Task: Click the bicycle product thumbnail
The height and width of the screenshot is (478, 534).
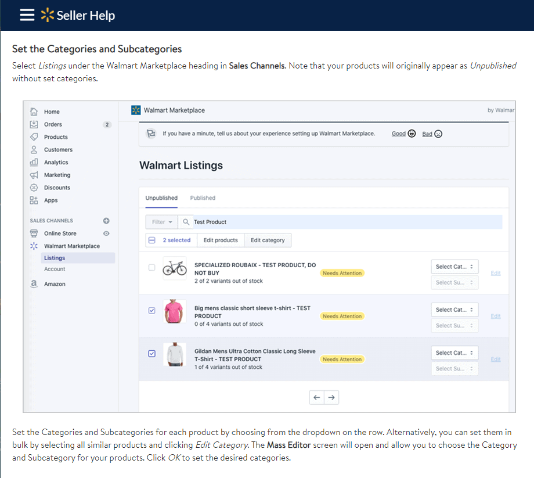Action: (x=175, y=268)
